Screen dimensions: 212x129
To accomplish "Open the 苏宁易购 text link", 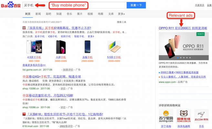I will [166, 126].
